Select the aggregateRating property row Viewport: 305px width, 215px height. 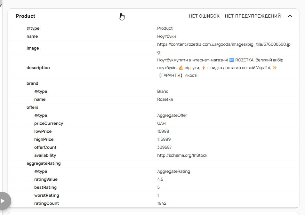(153, 163)
